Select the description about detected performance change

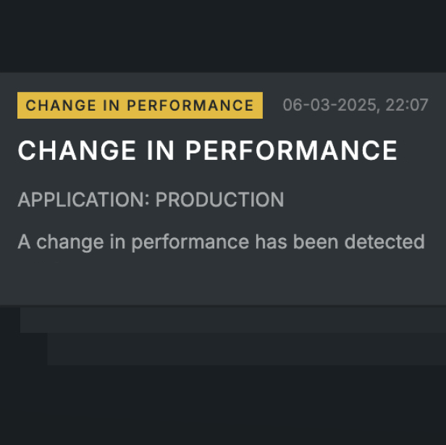221,242
